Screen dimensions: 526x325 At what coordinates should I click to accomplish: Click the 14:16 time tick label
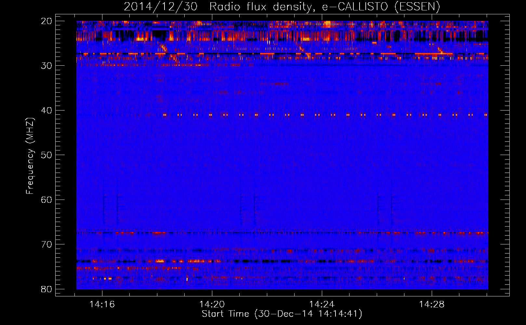tap(102, 305)
